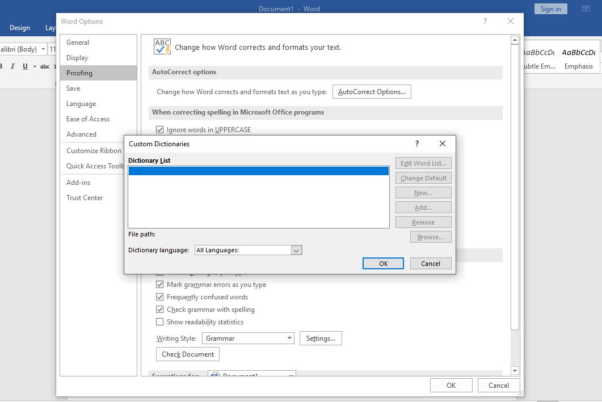The width and height of the screenshot is (602, 402).
Task: Click the font size box
Action: click(52, 49)
